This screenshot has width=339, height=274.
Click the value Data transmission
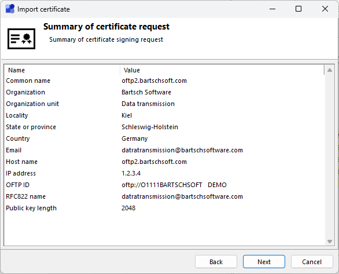coord(148,104)
